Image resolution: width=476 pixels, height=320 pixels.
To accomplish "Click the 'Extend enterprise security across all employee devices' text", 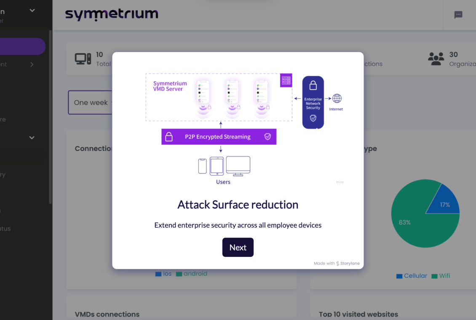I will tap(238, 225).
